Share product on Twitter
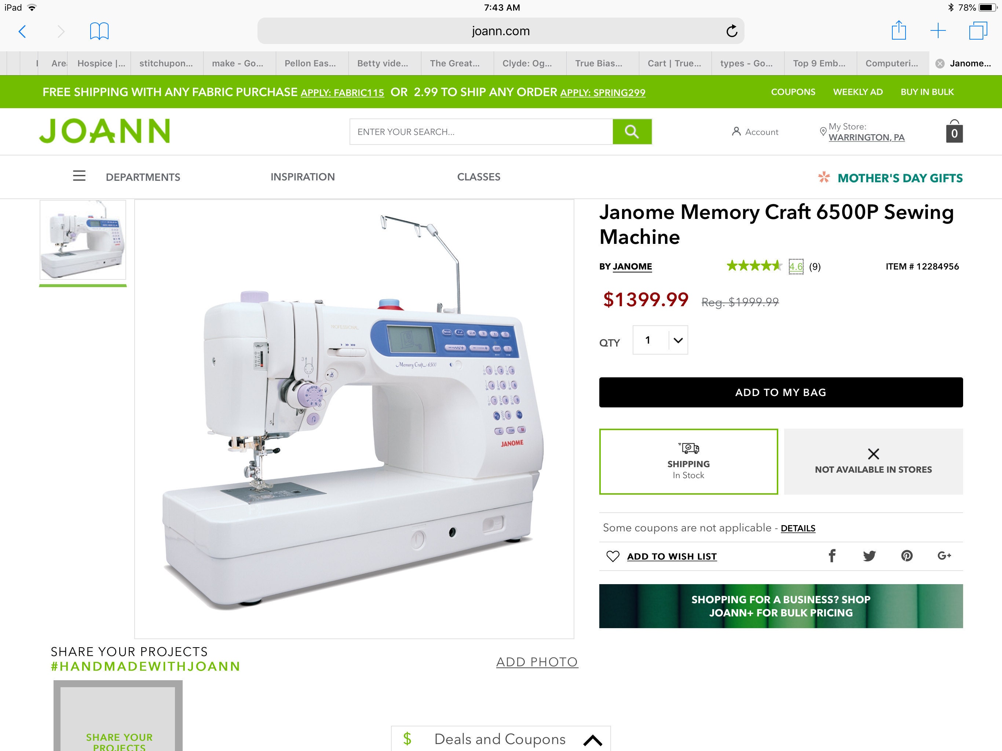Viewport: 1002px width, 751px height. coord(869,556)
